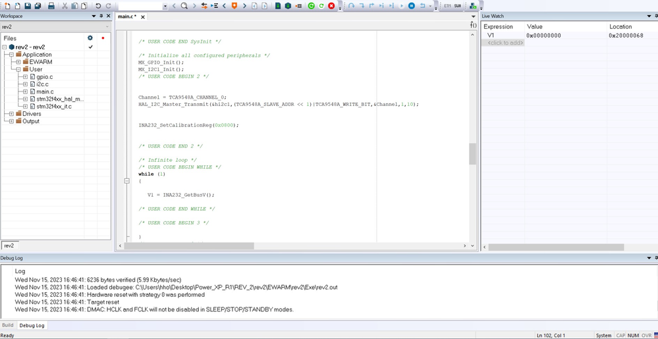The height and width of the screenshot is (339, 658).
Task: Click the editor vertical scrollbar thumb
Action: [x=472, y=154]
